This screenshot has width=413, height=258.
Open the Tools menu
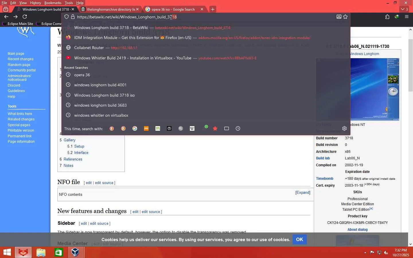point(69,3)
